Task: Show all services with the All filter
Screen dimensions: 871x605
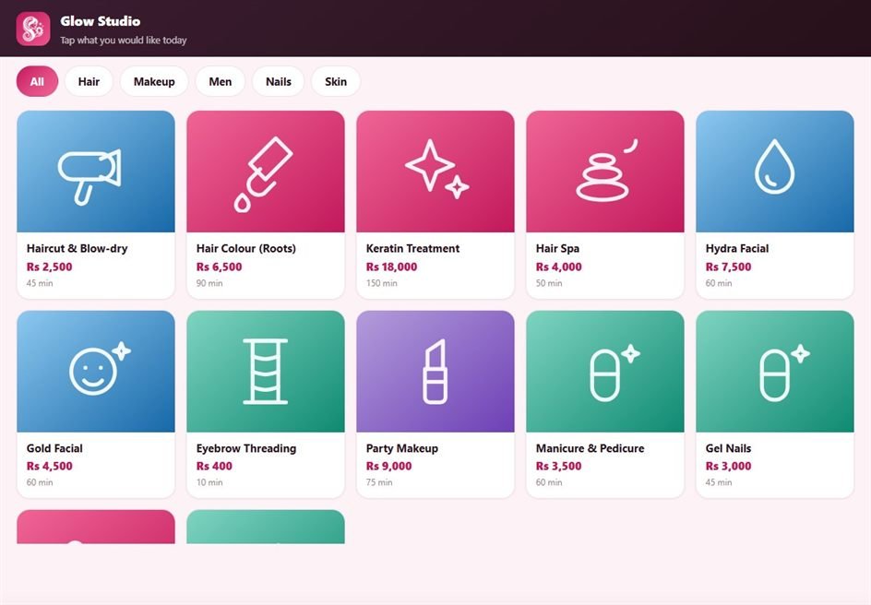Action: pos(37,81)
